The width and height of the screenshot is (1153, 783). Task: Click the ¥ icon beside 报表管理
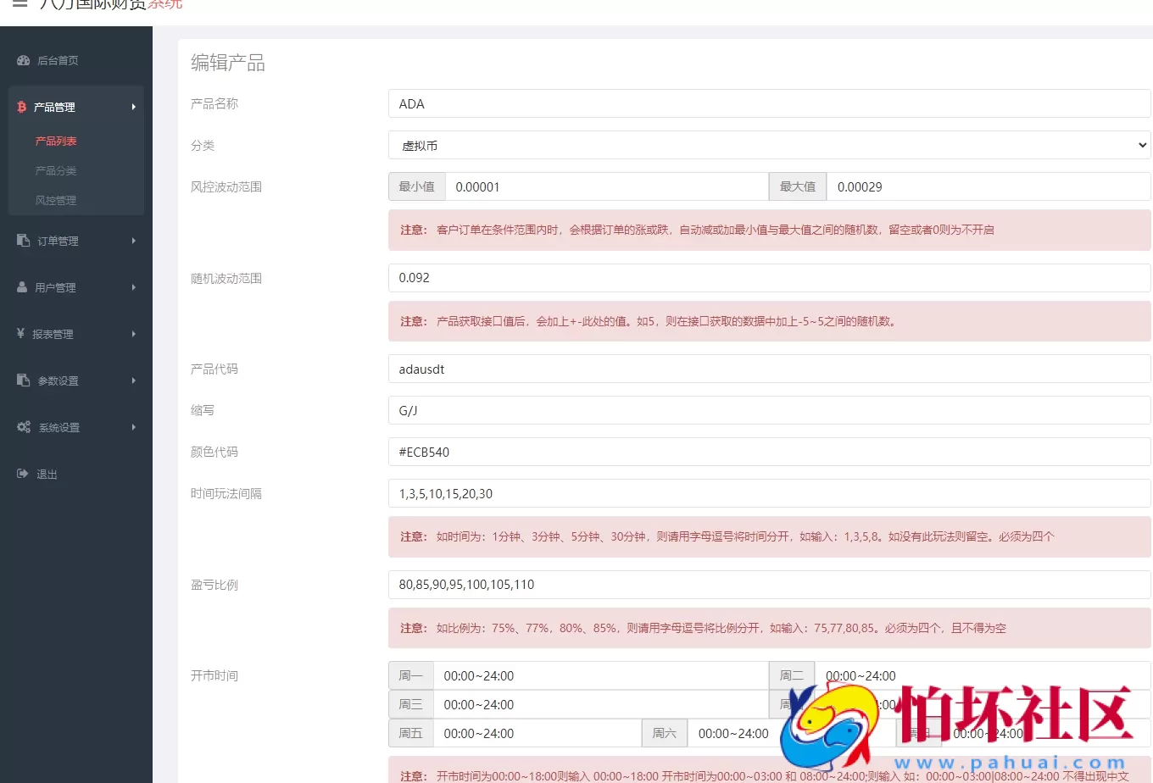click(x=22, y=333)
